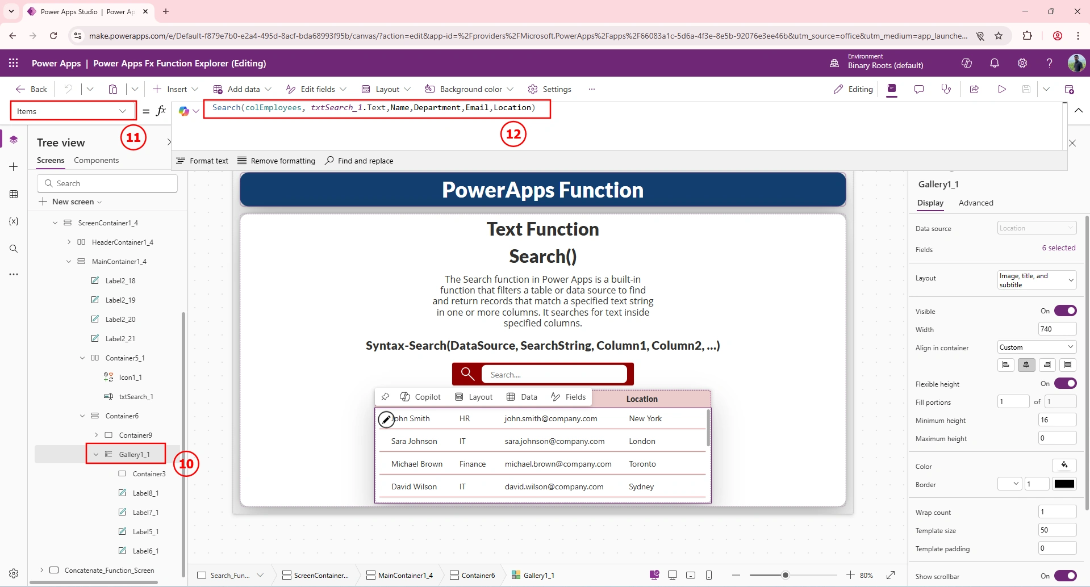Screen dimensions: 1090x587
Task: Switch to the Components tab
Action: coord(97,161)
